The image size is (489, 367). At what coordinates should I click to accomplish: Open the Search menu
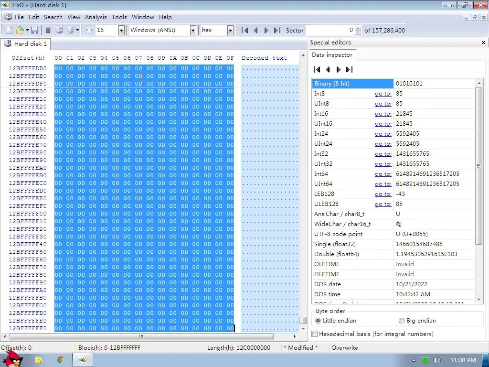pos(53,17)
